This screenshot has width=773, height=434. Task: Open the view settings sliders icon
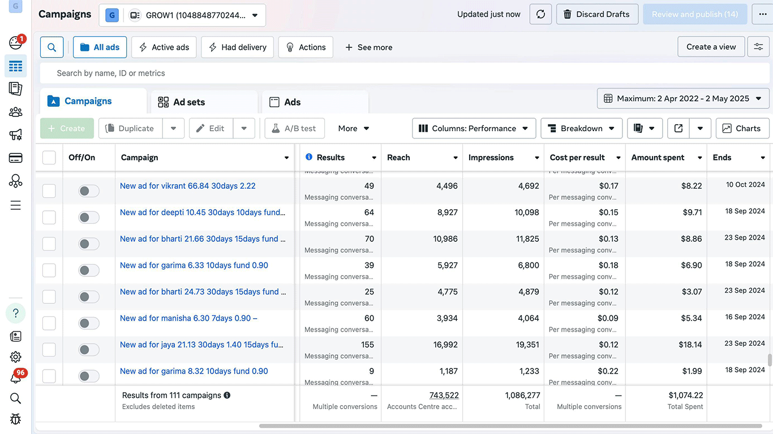pos(758,47)
